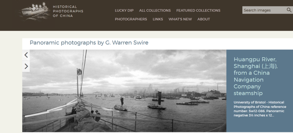Advance carousel with right arrow
The width and height of the screenshot is (293, 133).
point(26,66)
